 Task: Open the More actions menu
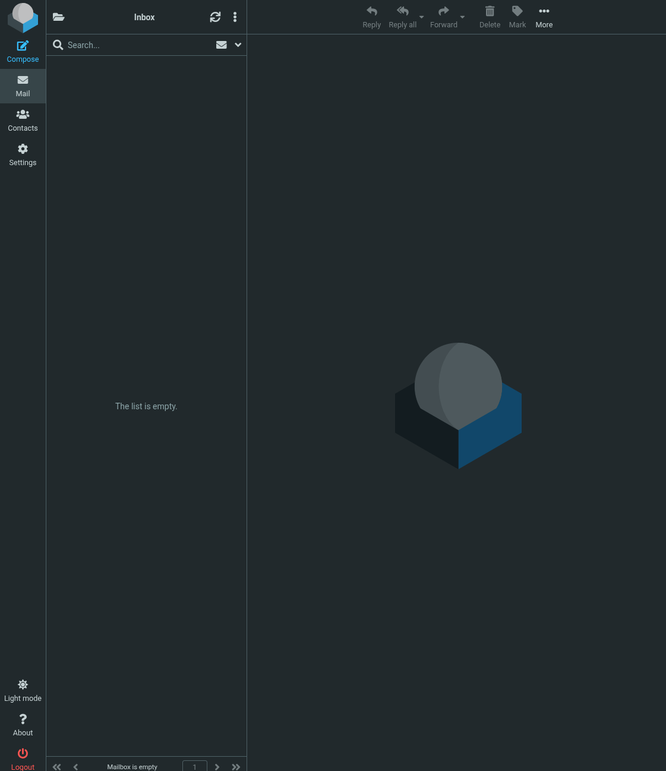544,17
